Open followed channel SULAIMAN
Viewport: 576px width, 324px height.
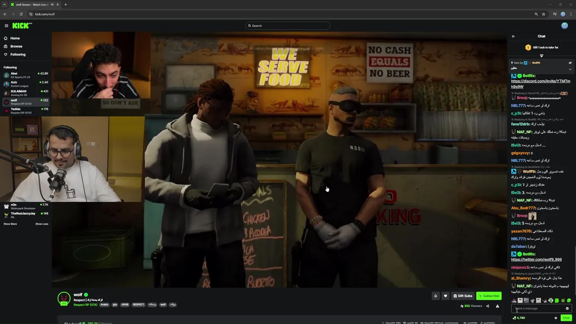coord(26,93)
